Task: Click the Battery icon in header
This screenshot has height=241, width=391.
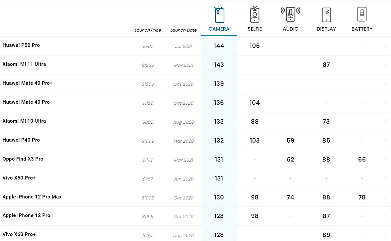Action: [x=362, y=15]
